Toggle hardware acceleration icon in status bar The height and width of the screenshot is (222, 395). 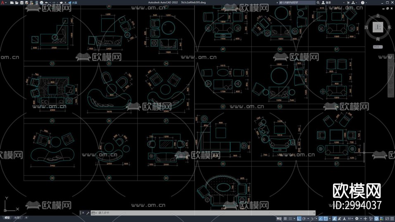(376, 218)
